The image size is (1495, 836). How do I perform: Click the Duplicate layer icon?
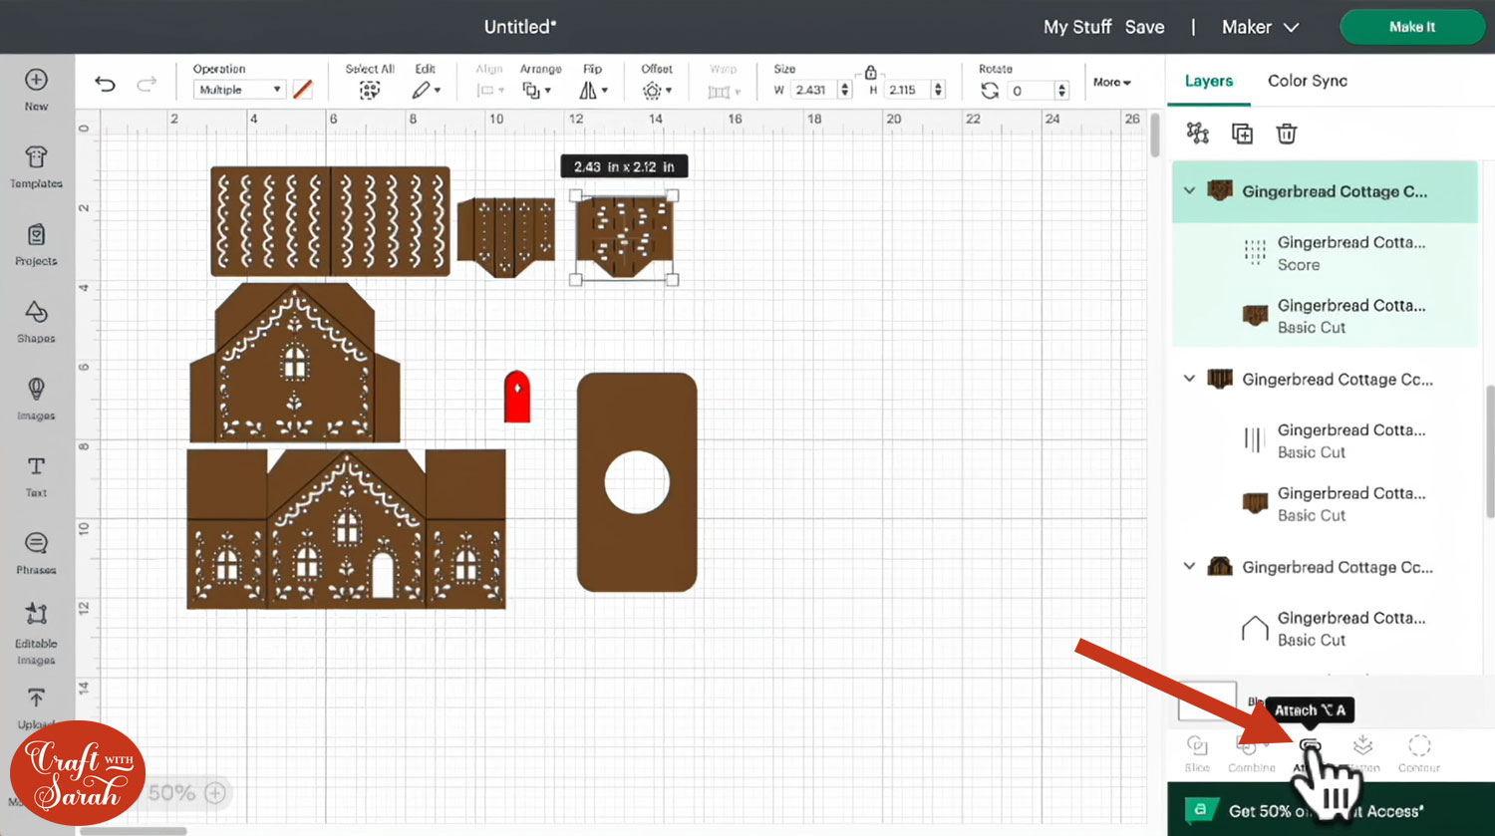pyautogui.click(x=1242, y=134)
